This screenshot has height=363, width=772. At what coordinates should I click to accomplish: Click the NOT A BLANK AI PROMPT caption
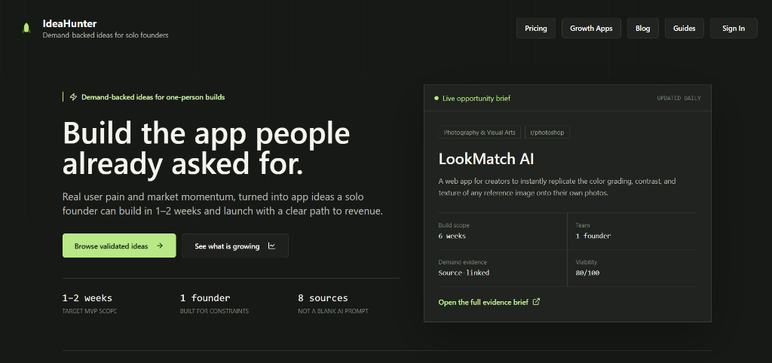(332, 311)
